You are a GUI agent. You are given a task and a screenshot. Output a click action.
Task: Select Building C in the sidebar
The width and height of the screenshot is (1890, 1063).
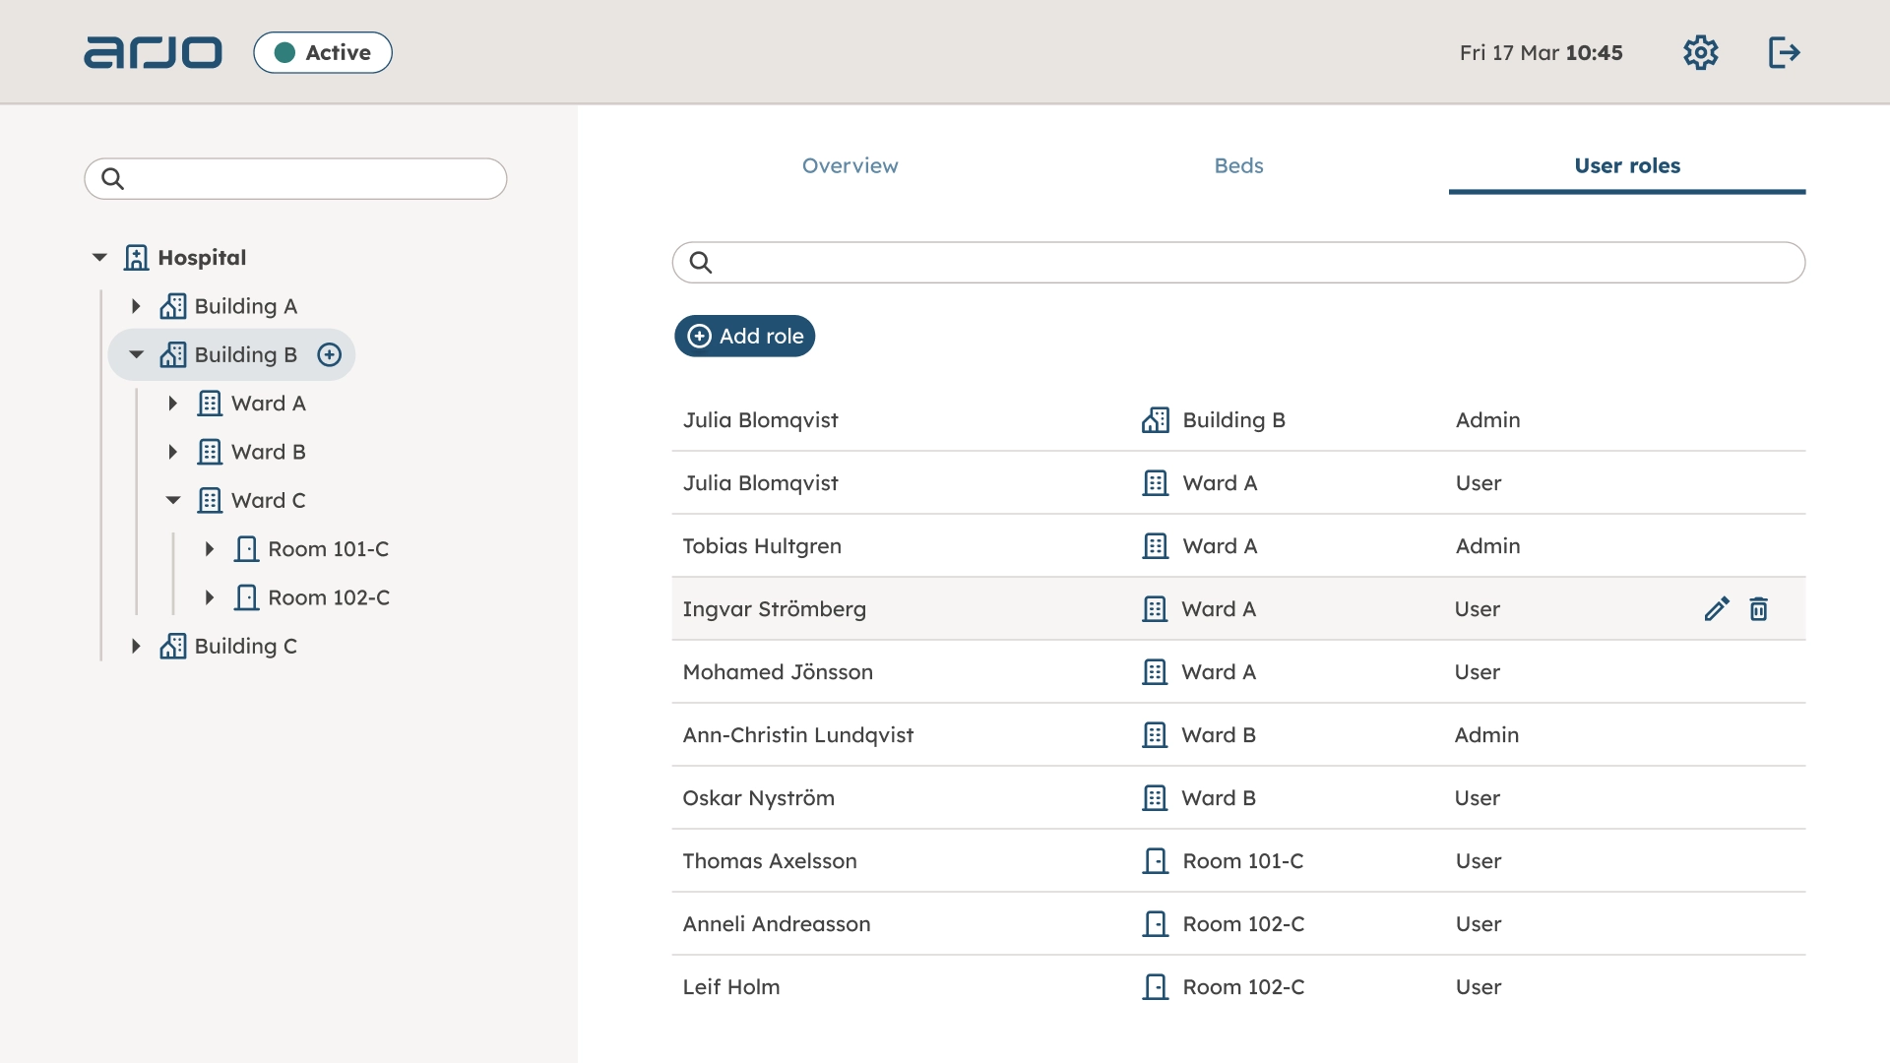coord(244,646)
